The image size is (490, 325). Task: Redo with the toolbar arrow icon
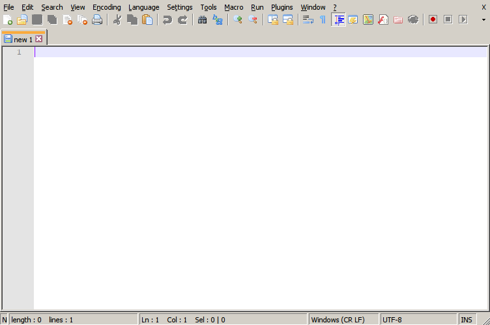click(x=182, y=20)
